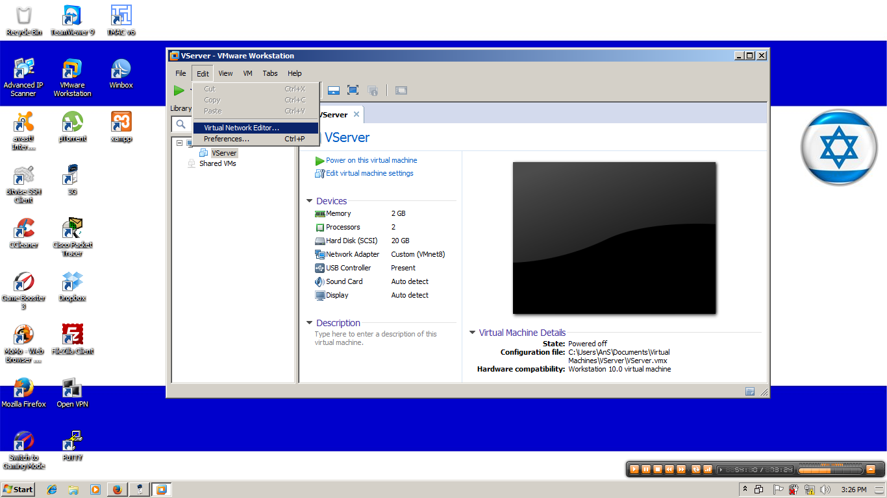Open Switch to Gaming Mode shortcut
Viewport: 887px width, 498px height.
(x=23, y=449)
